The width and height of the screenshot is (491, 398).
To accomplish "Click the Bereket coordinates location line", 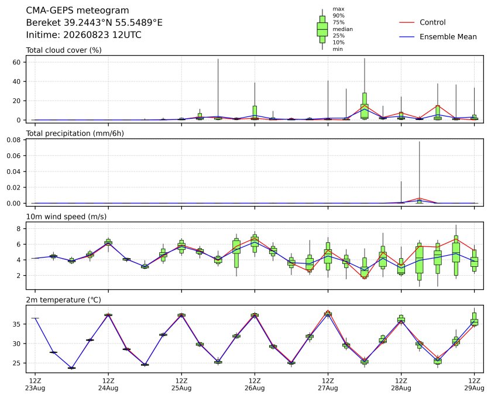I will tap(94, 23).
